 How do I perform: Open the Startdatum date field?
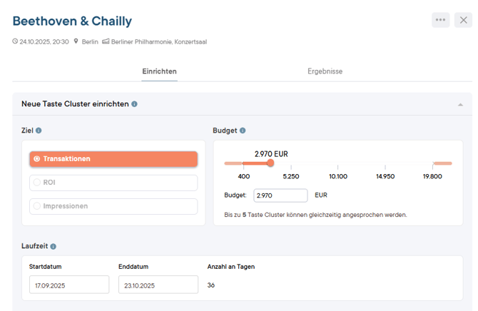pos(69,285)
